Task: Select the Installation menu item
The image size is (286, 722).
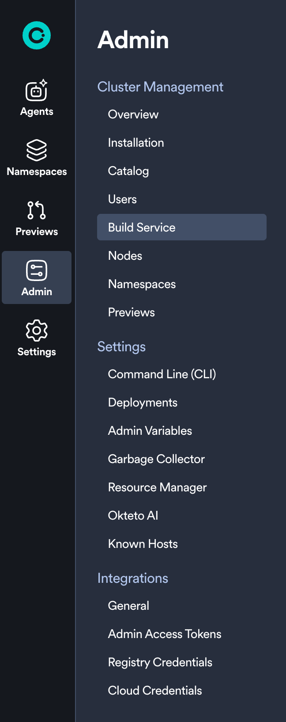Action: coord(136,142)
